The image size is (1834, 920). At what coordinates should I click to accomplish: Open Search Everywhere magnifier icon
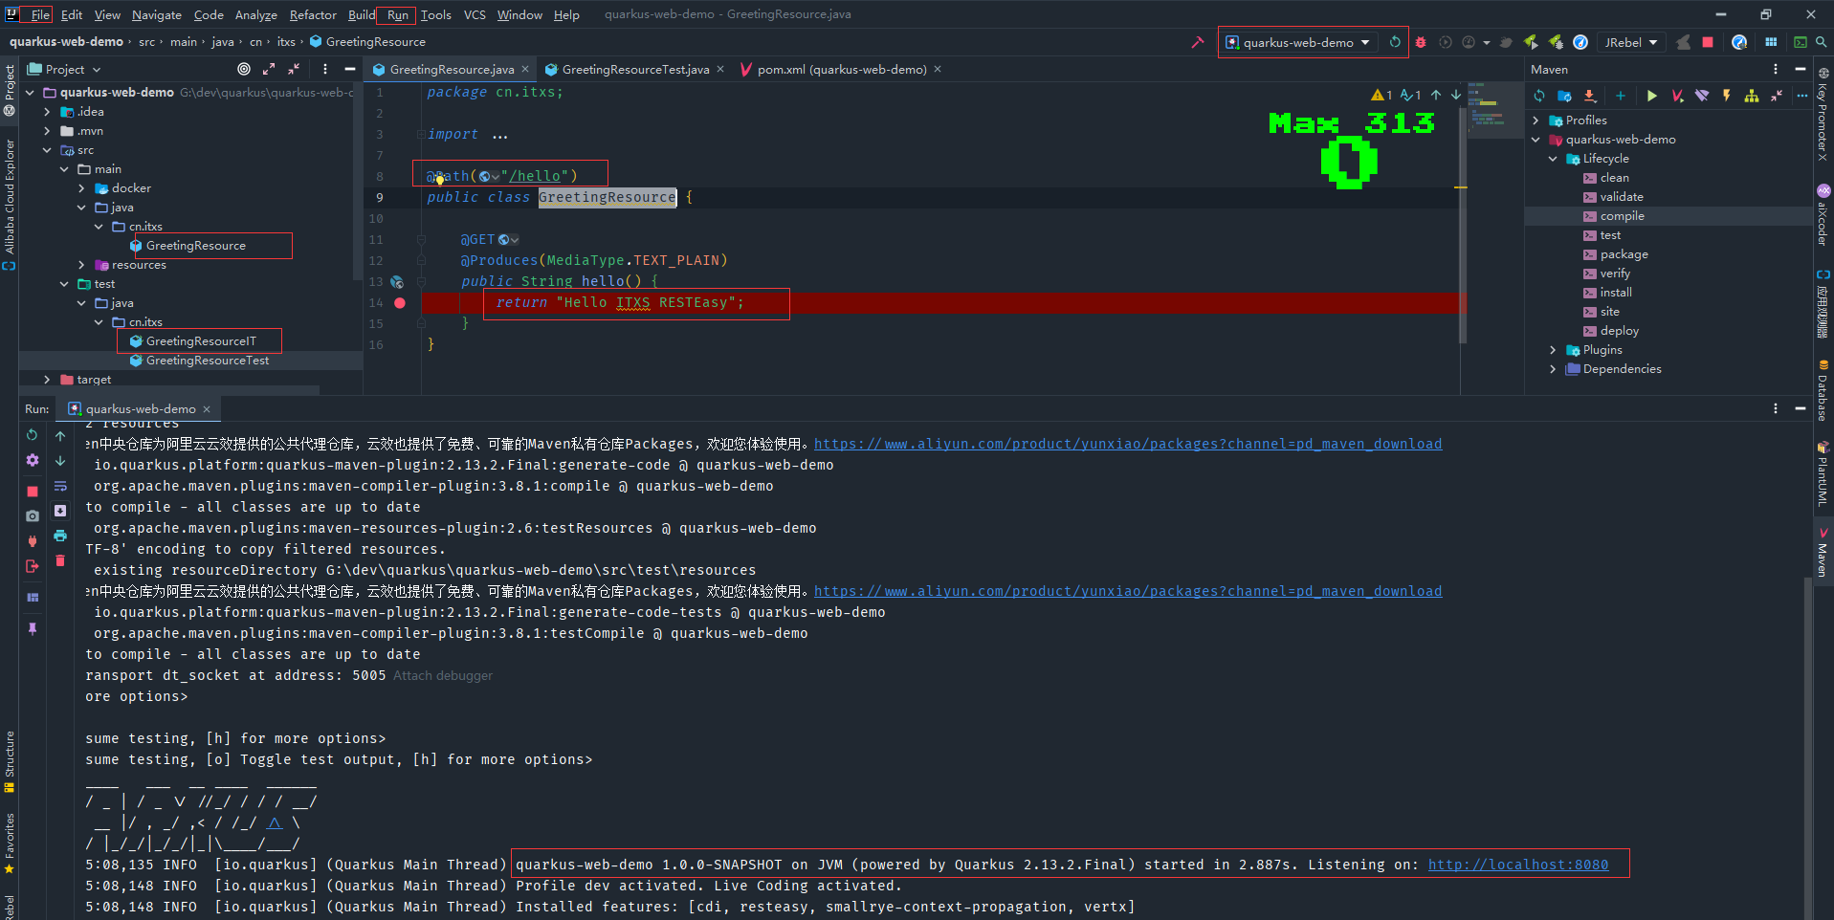click(1822, 42)
